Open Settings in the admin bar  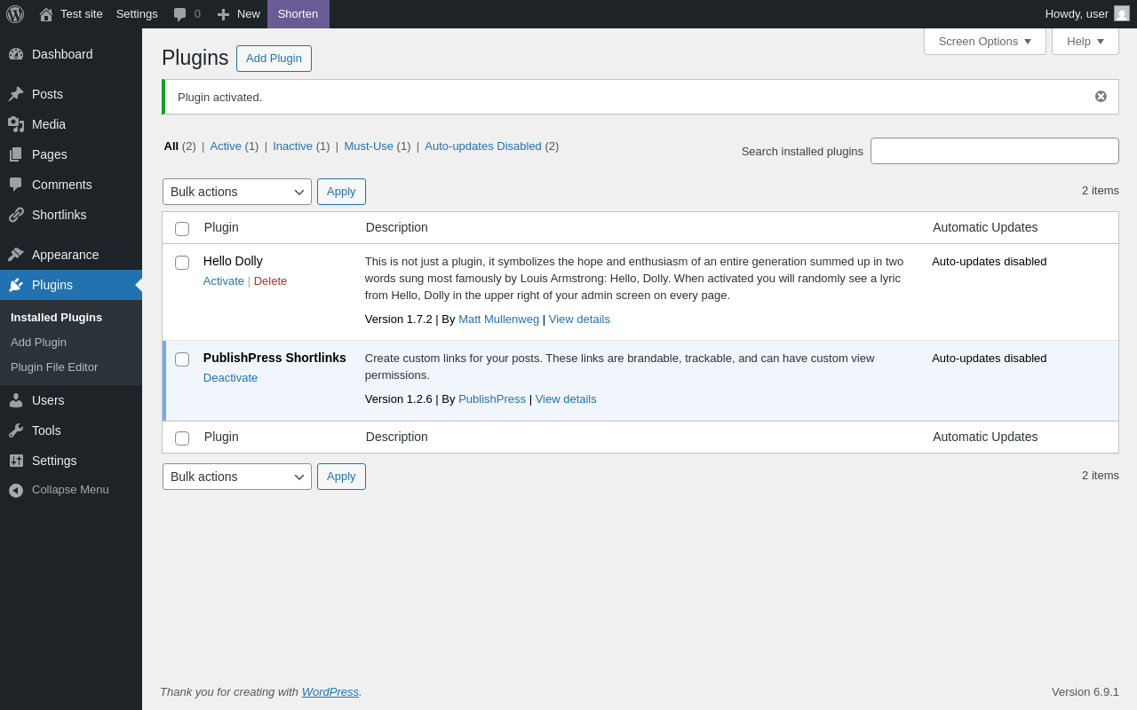(x=137, y=14)
